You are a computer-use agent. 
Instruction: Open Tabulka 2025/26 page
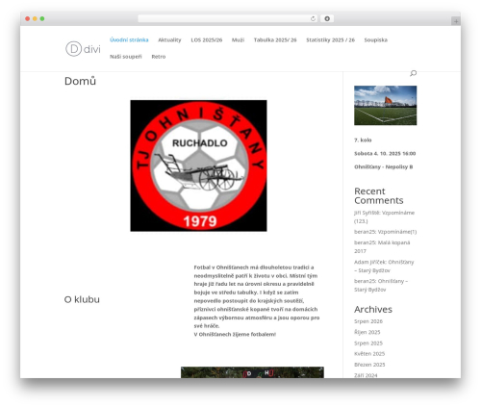click(275, 39)
